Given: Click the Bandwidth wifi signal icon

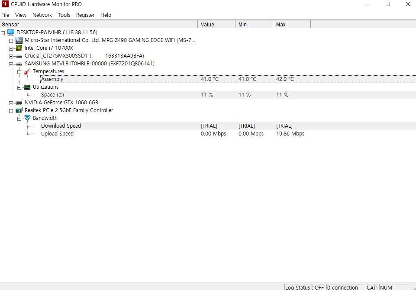Looking at the screenshot, I should pyautogui.click(x=27, y=118).
